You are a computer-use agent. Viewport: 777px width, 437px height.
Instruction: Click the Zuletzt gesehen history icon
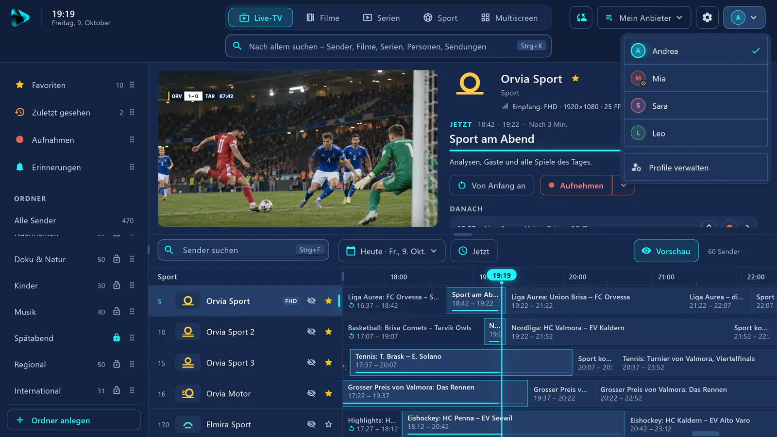tap(20, 112)
